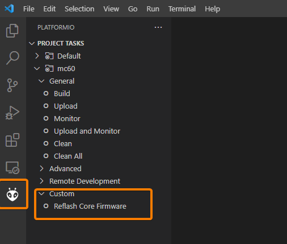
Task: Open the Run and Debug view icon
Action: tap(12, 113)
